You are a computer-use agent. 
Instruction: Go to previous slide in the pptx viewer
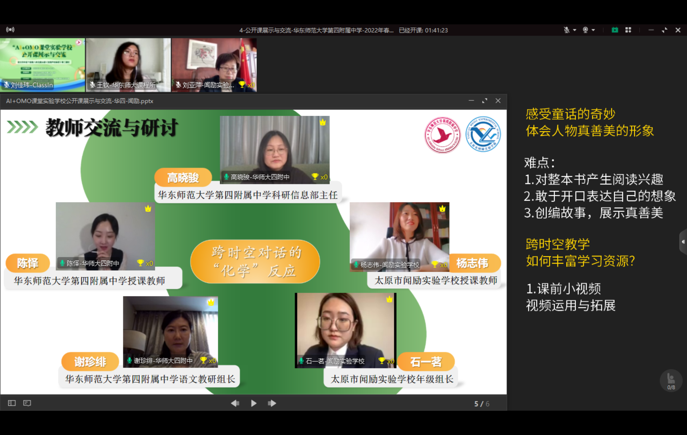(235, 403)
